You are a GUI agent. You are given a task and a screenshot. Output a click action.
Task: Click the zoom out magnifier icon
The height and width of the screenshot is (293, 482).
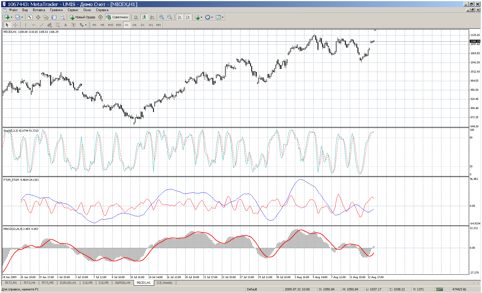170,17
